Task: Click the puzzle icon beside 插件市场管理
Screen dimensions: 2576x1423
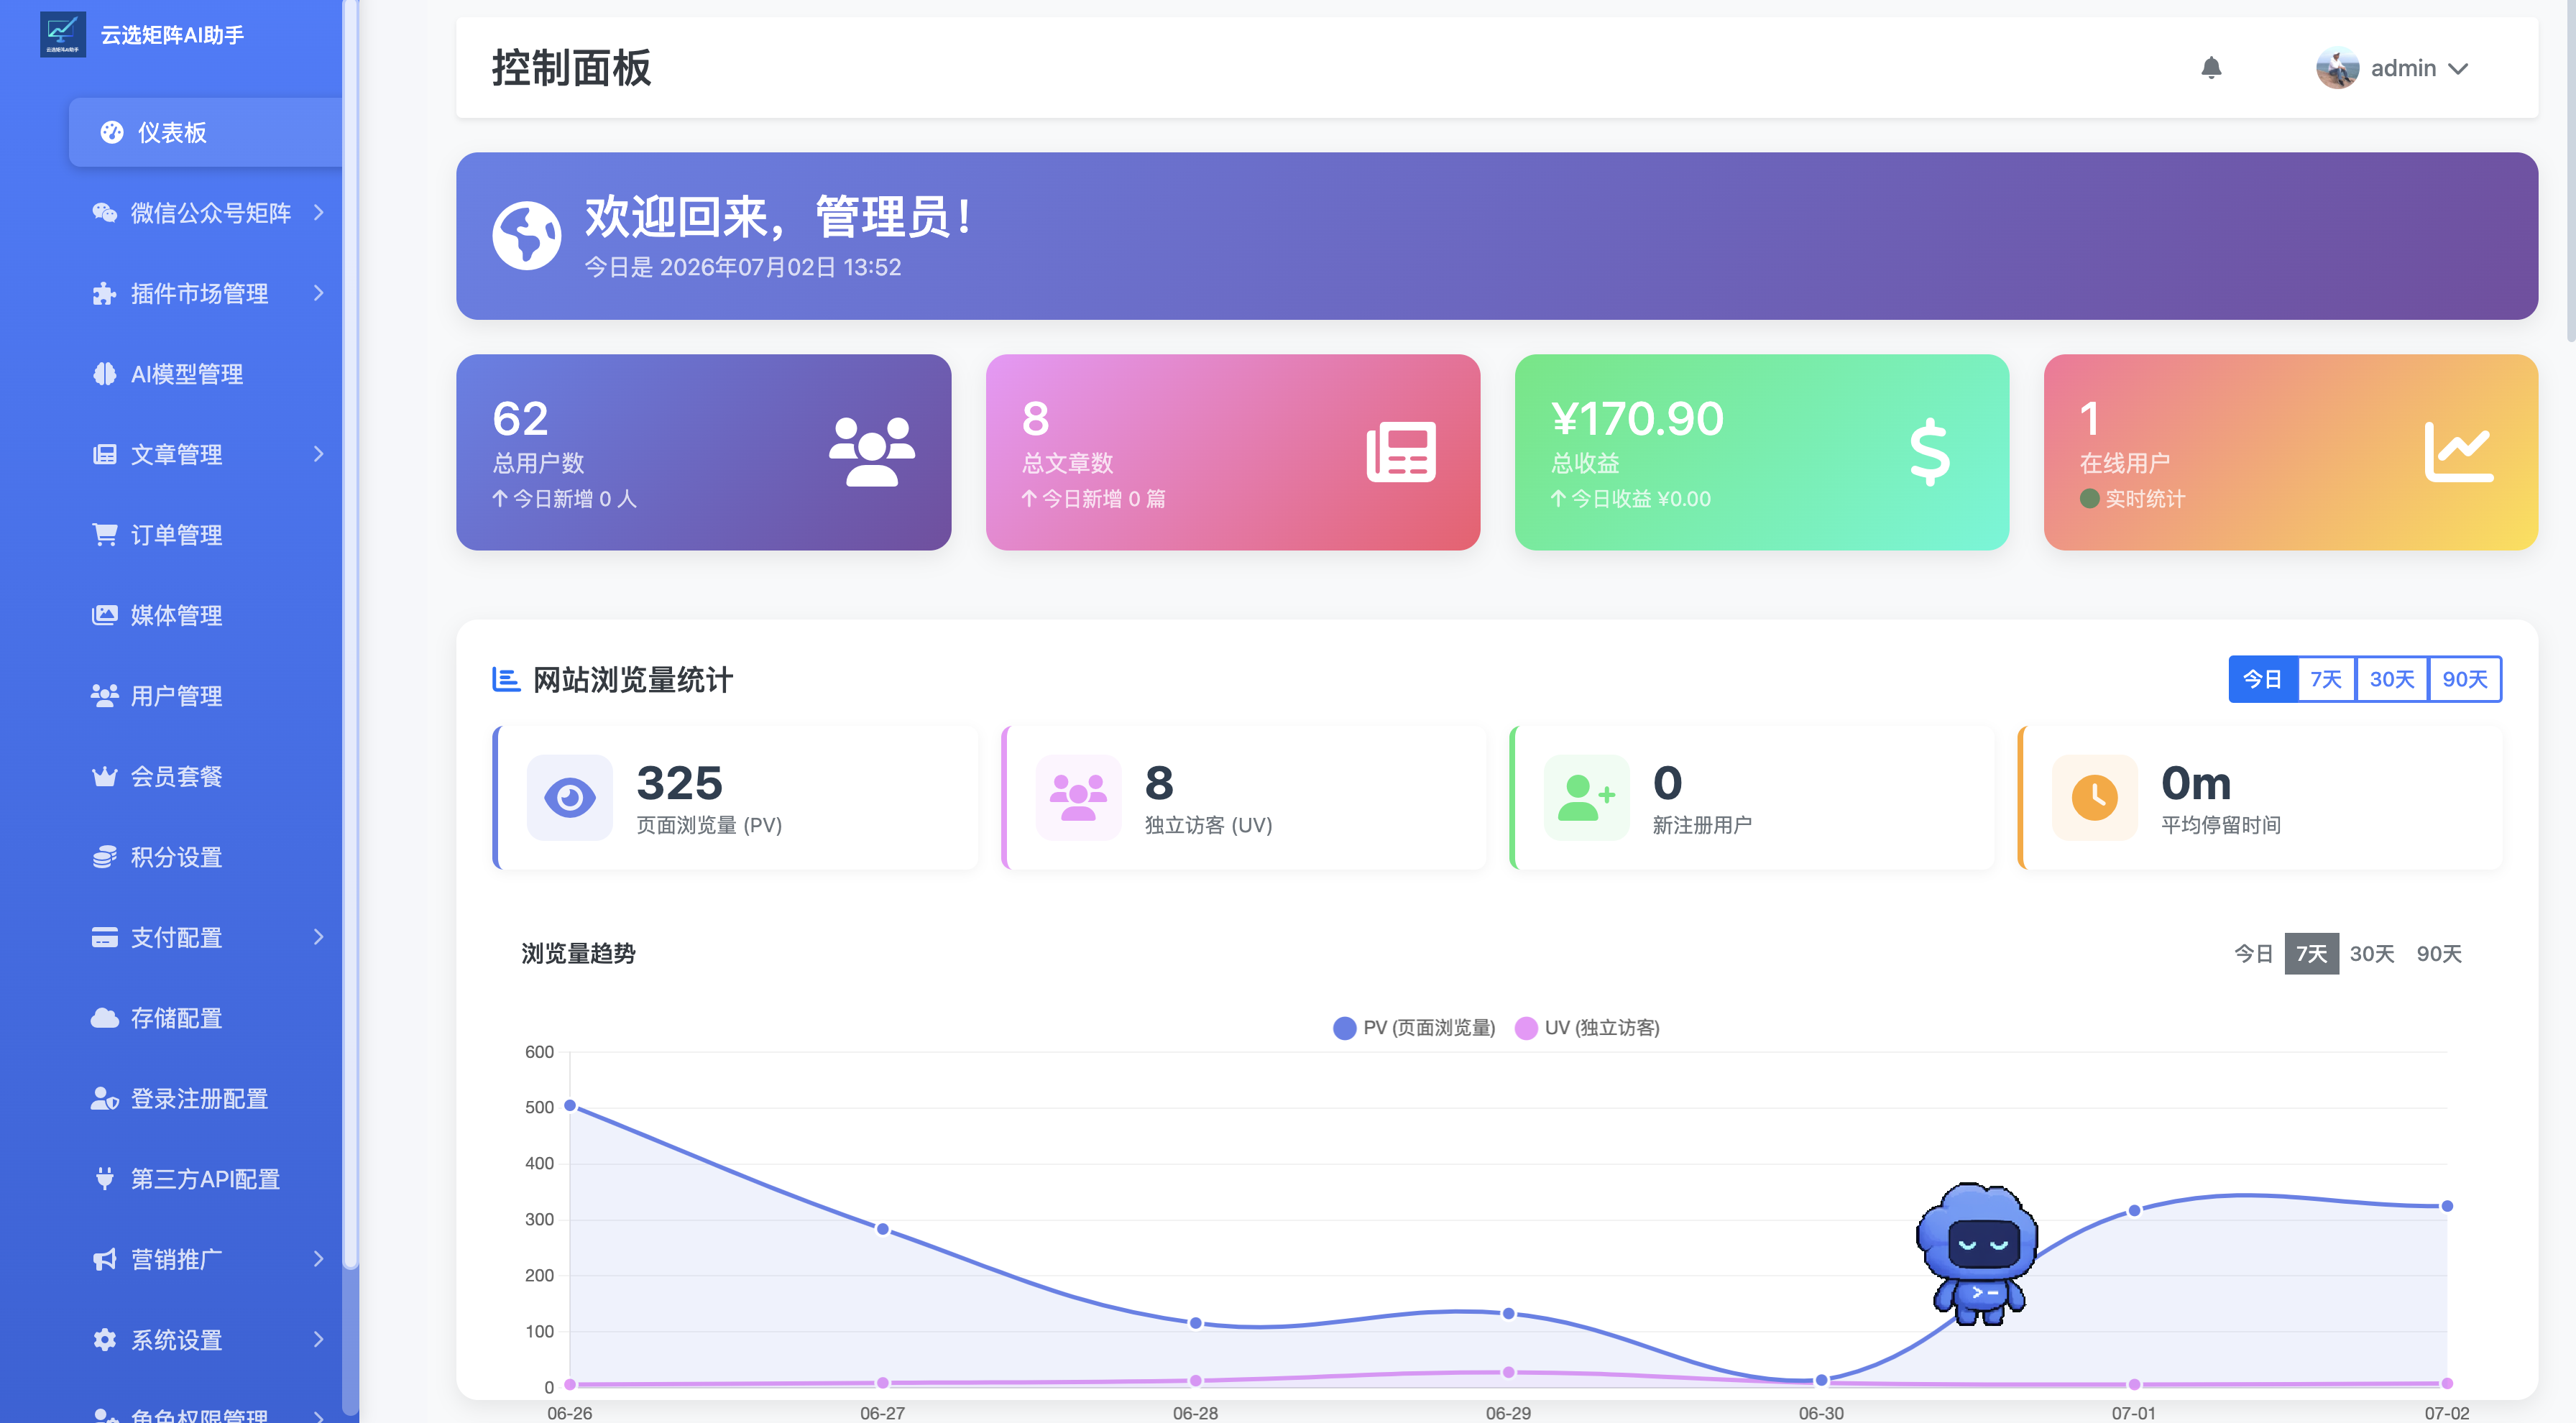Action: [104, 293]
